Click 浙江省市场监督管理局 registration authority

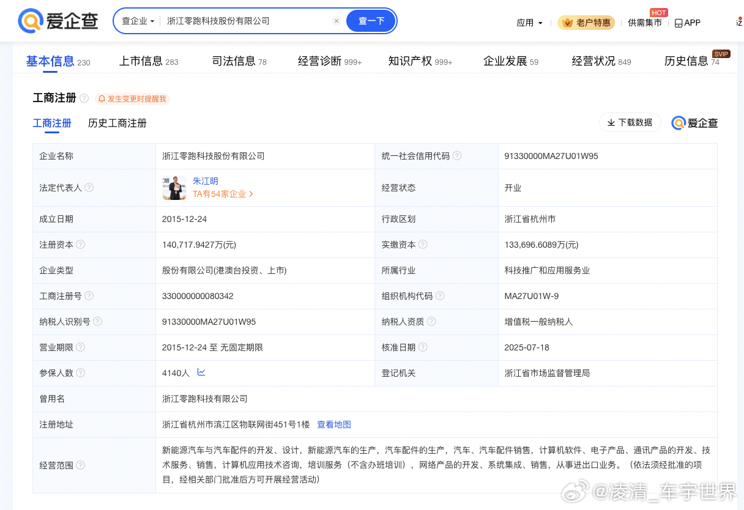pos(547,373)
